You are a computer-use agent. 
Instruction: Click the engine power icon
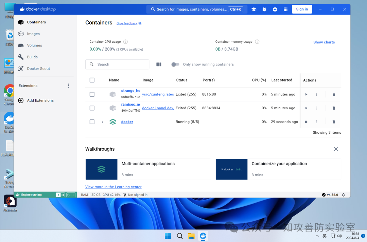(x=69, y=195)
